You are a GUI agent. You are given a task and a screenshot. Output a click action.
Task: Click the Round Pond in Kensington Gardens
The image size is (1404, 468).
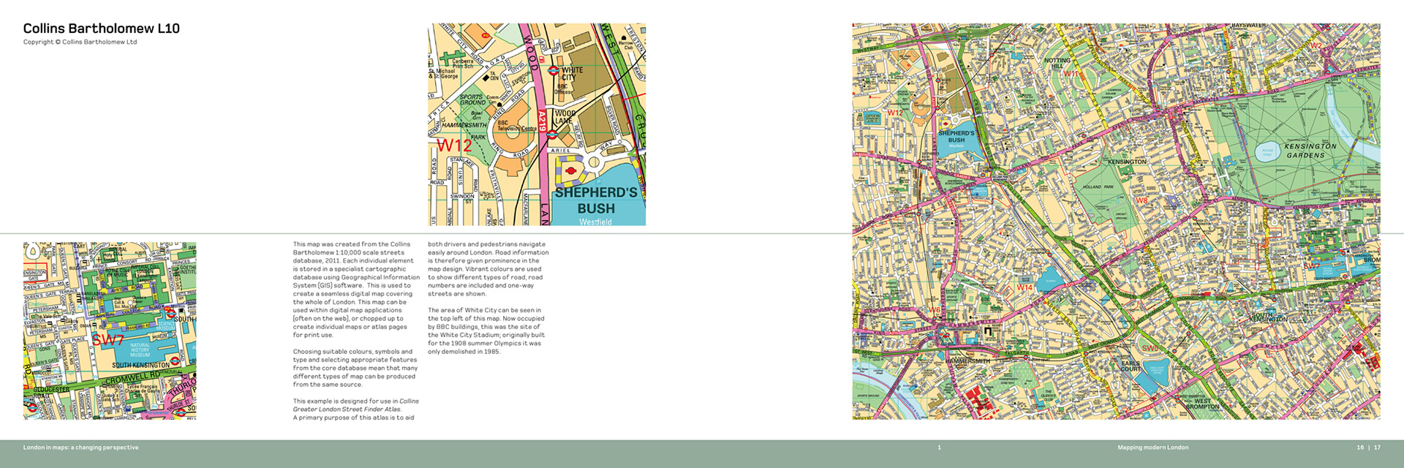click(1267, 152)
